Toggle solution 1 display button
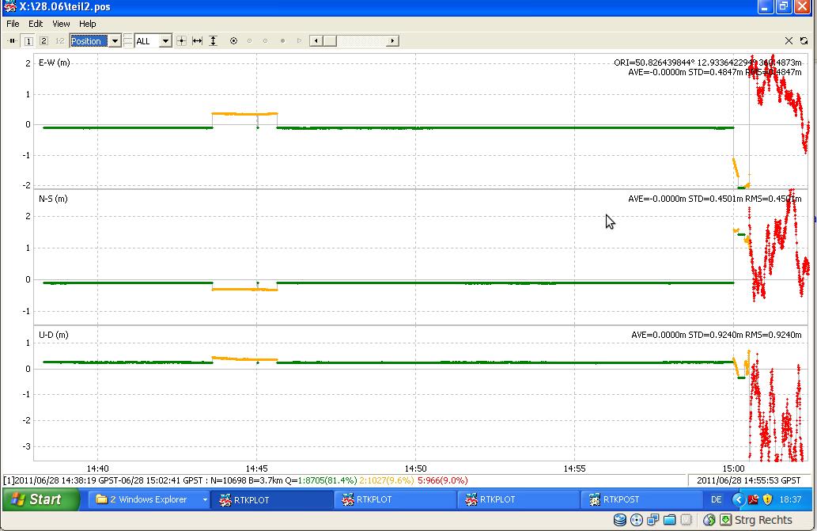817x531 pixels. tap(28, 40)
